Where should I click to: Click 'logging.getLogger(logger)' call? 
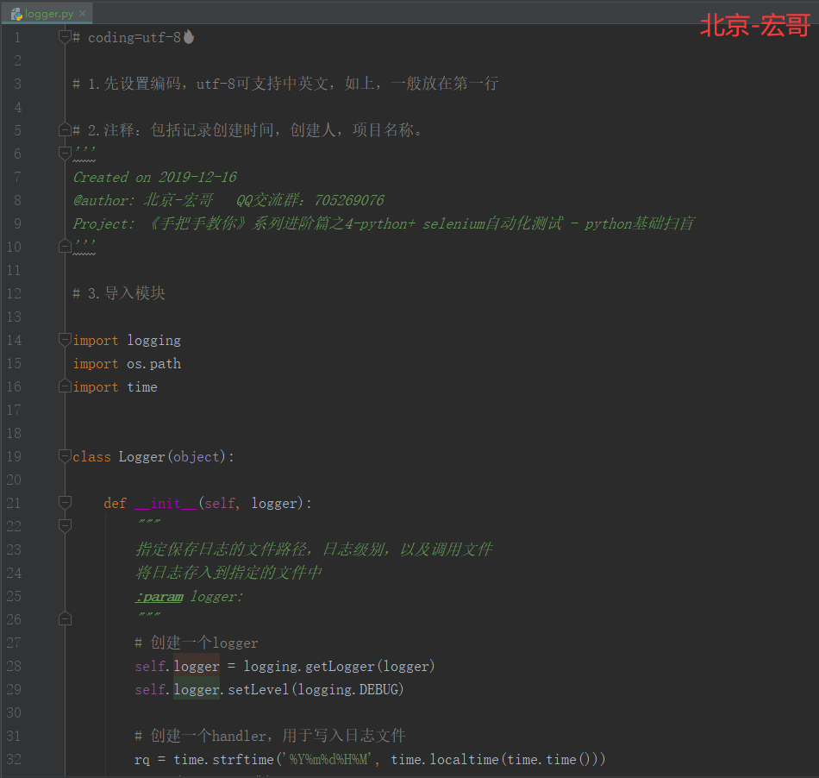[x=339, y=667]
